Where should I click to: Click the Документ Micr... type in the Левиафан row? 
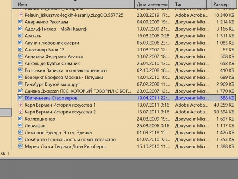[x=192, y=126]
